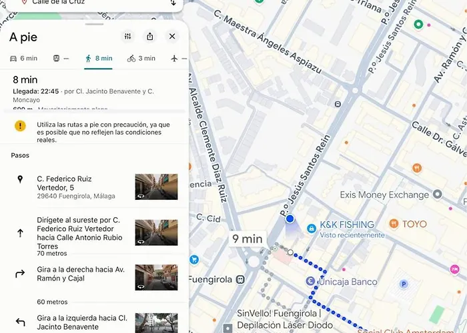
Task: Open route options filter icon
Action: pyautogui.click(x=128, y=37)
